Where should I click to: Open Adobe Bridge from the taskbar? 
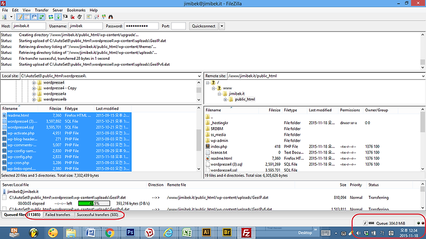(x=227, y=232)
